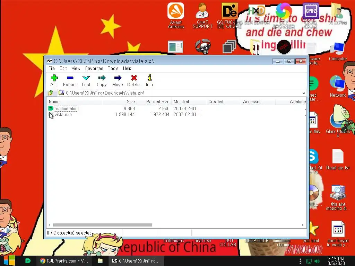Open the Skype desktop icon
355x266 pixels.
313,156
